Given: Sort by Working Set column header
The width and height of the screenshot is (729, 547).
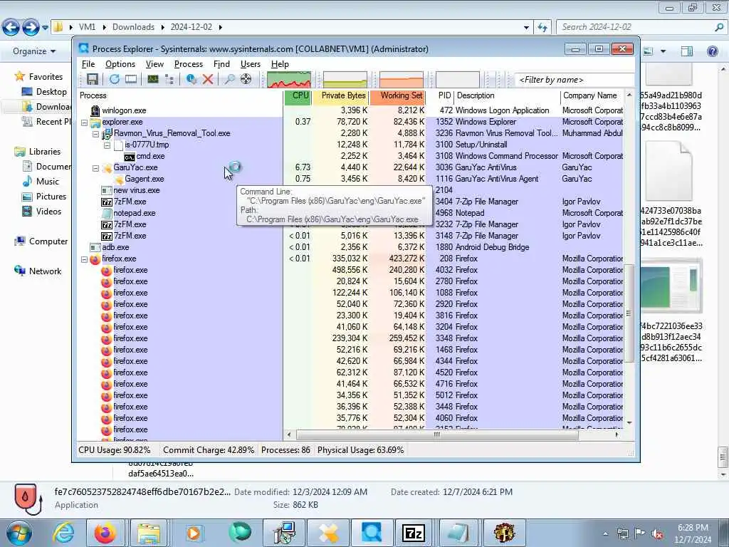Looking at the screenshot, I should pyautogui.click(x=397, y=96).
